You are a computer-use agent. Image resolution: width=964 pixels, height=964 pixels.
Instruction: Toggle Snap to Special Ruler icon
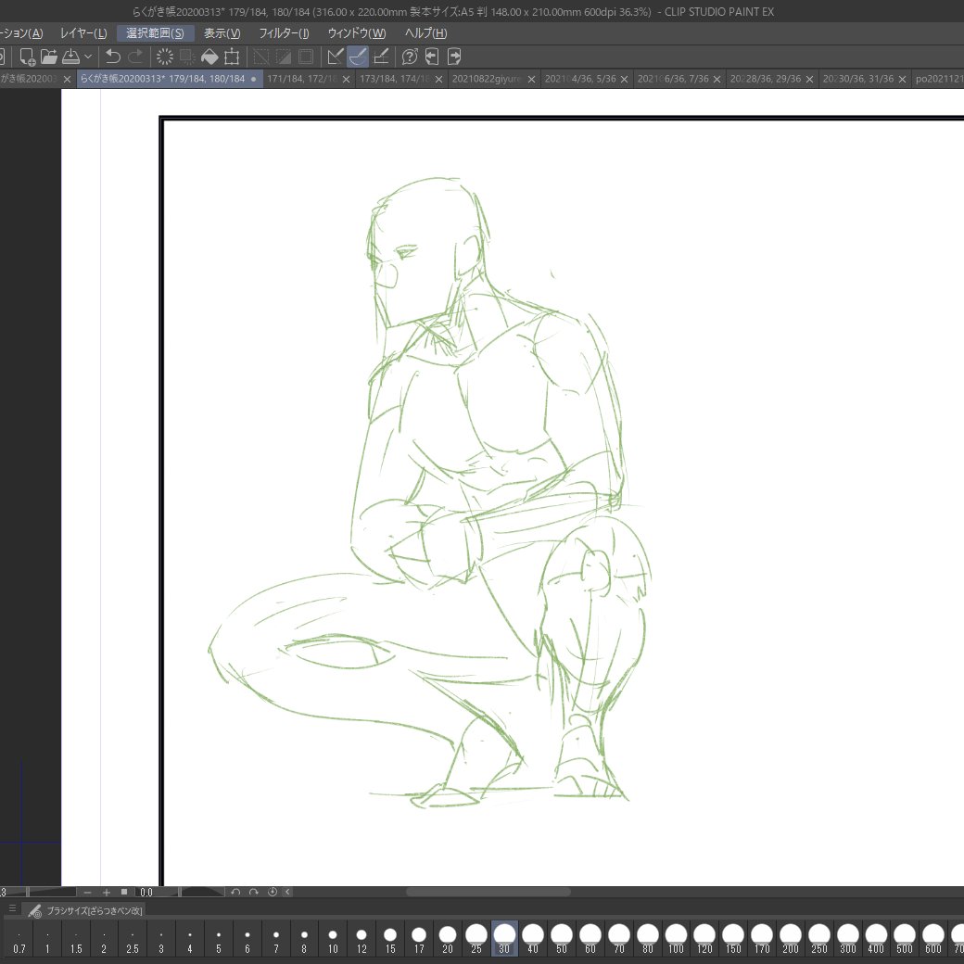[358, 57]
